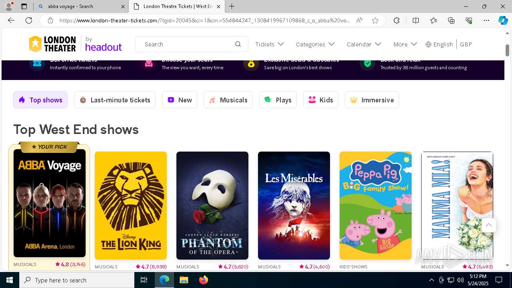Expand the More dropdown menu

pyautogui.click(x=405, y=44)
